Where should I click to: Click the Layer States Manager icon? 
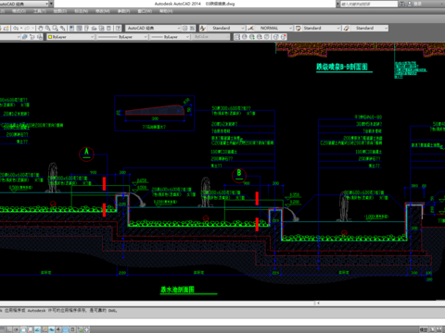(x=40, y=37)
